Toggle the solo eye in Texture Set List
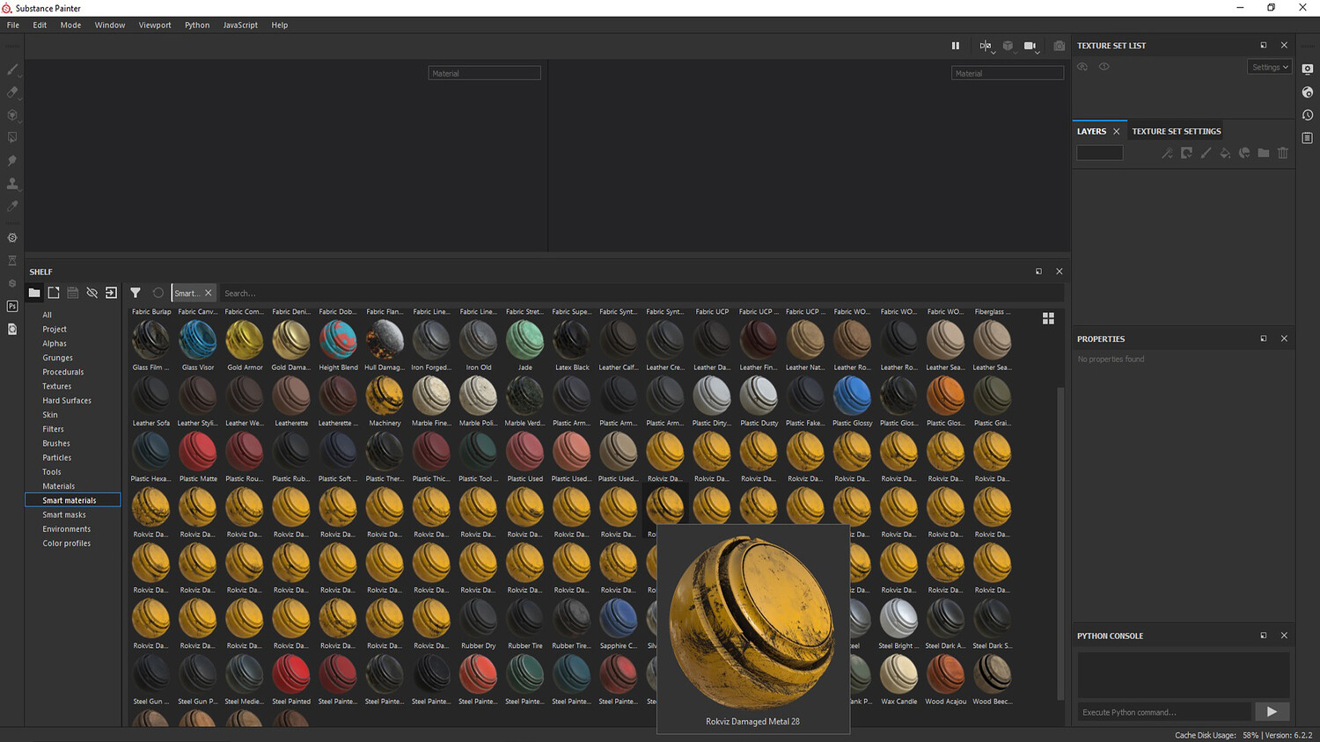Screen dimensions: 1320x742 click(x=1104, y=67)
